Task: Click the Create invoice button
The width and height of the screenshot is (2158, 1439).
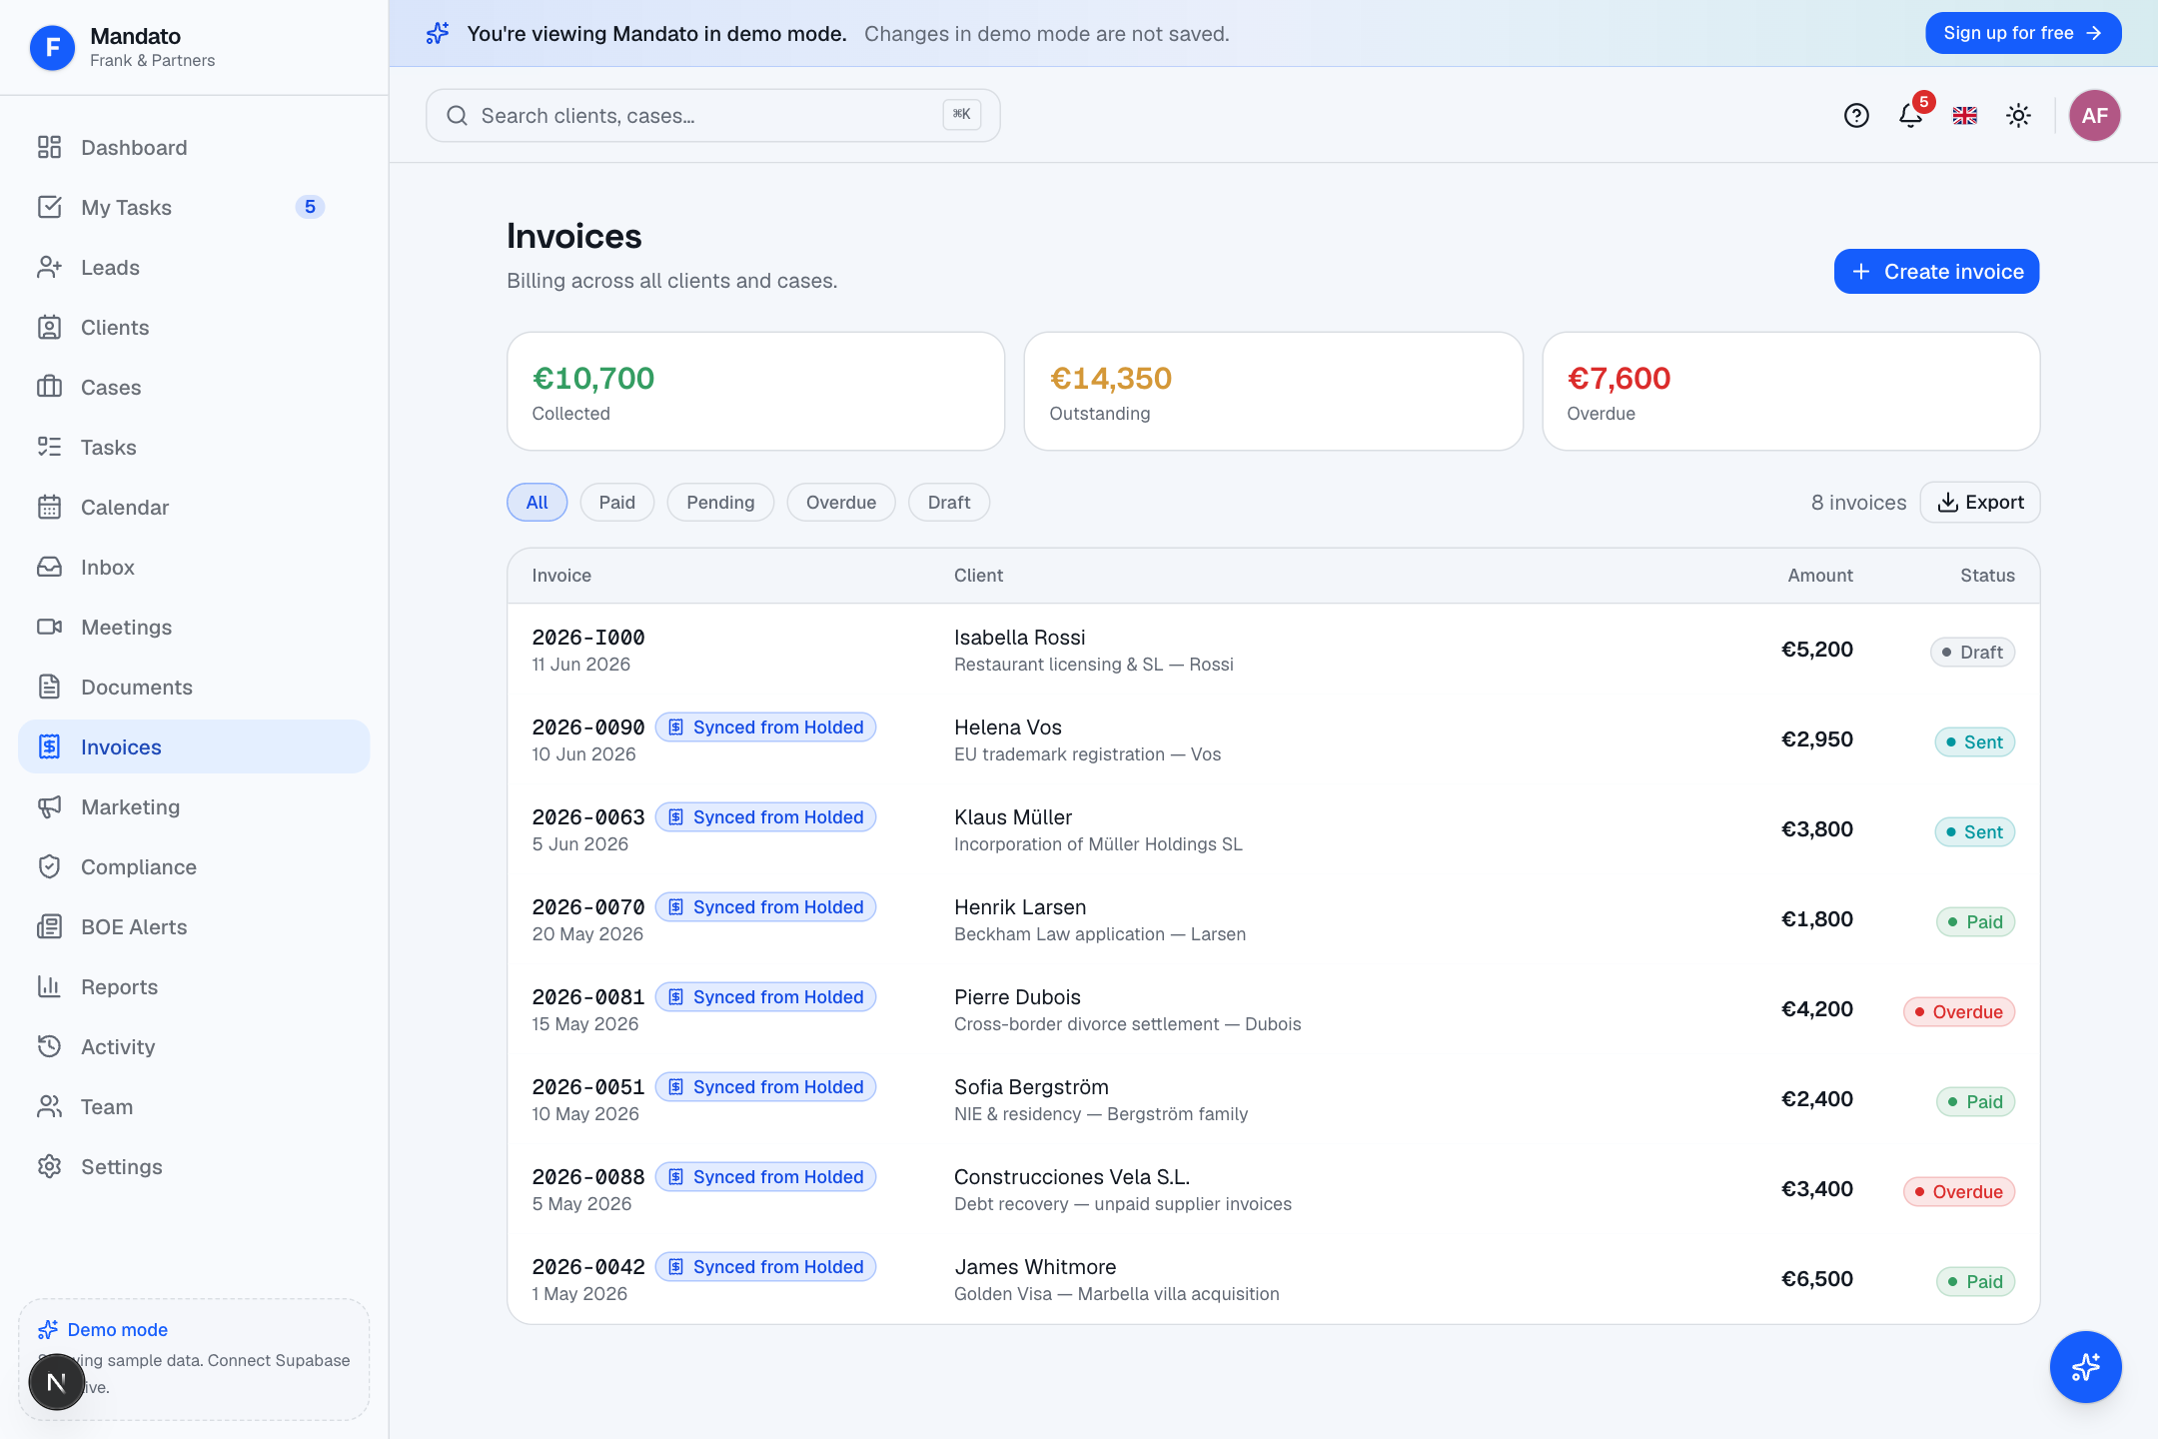Action: [x=1936, y=272]
